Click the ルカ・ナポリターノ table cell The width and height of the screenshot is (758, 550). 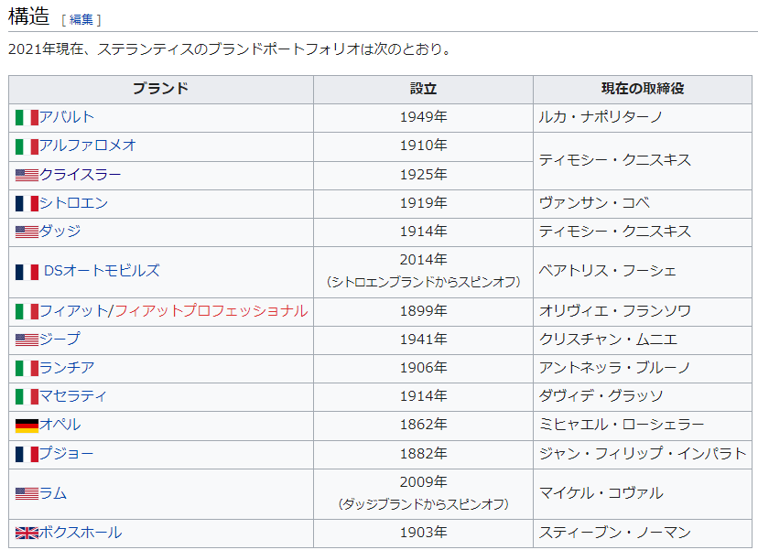click(601, 117)
